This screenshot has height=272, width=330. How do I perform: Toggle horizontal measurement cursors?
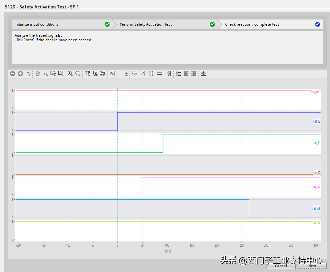pos(159,74)
